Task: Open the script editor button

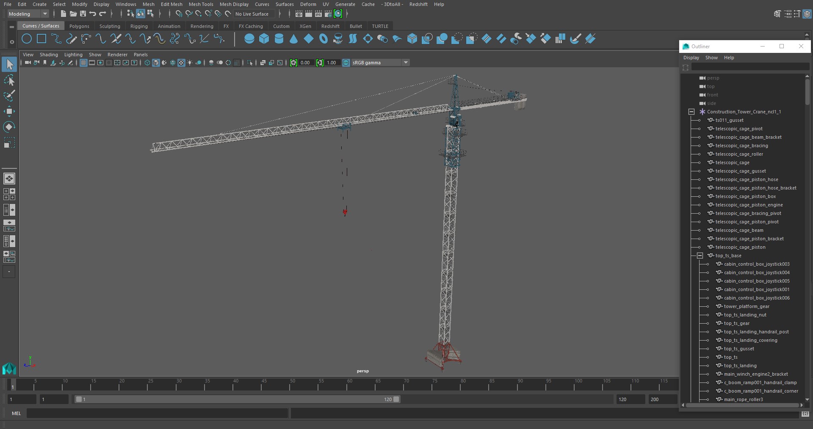Action: [805, 414]
